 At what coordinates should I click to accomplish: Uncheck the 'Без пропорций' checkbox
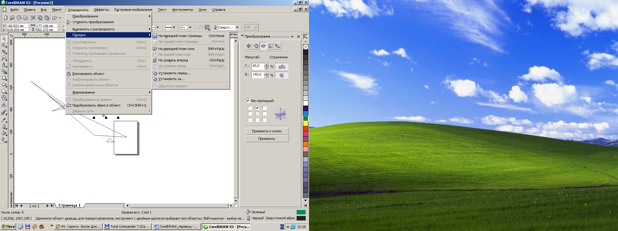[248, 101]
